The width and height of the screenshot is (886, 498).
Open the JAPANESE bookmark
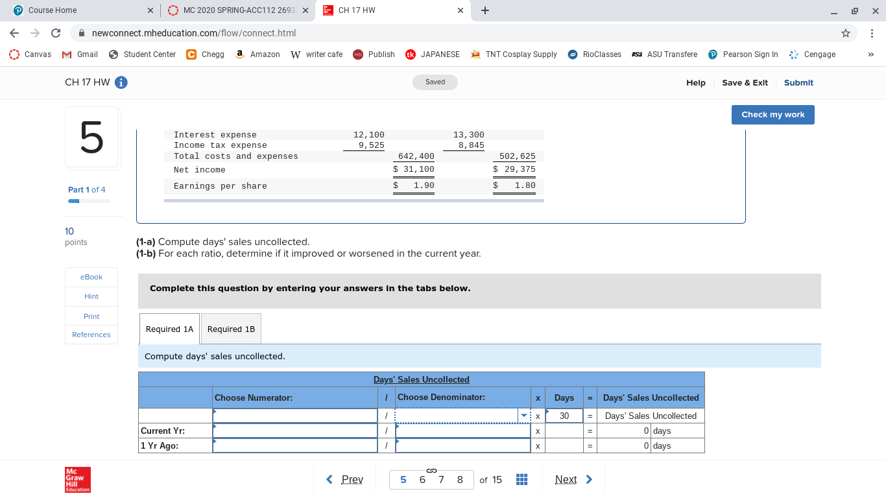click(433, 54)
